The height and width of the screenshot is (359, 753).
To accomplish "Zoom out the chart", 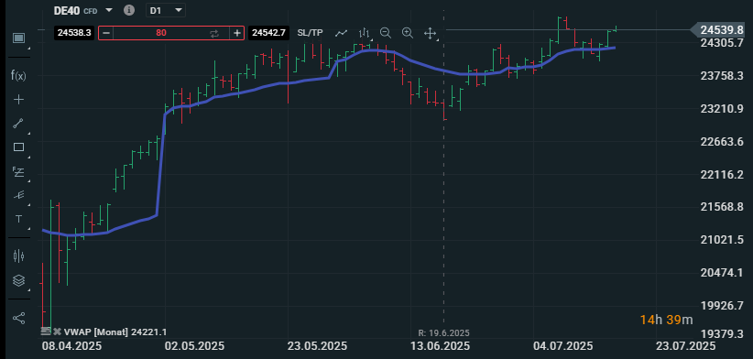I will (x=385, y=33).
